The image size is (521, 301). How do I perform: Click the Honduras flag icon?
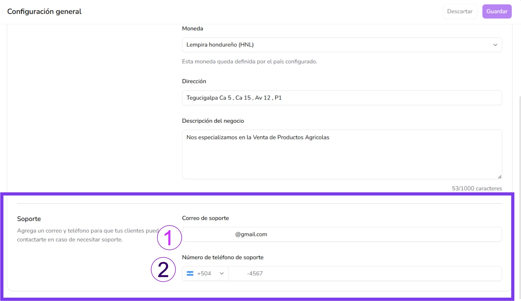190,274
